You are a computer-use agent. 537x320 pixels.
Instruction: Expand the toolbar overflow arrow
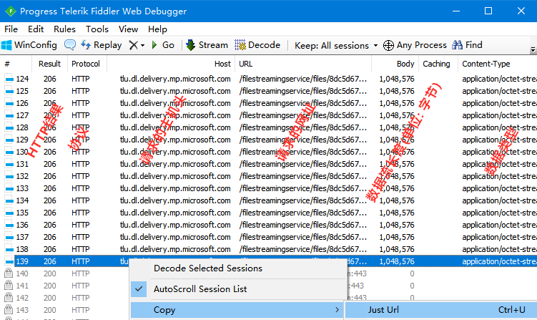533,49
